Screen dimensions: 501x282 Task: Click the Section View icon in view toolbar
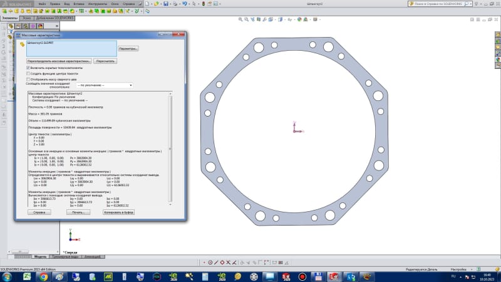[x=259, y=19]
